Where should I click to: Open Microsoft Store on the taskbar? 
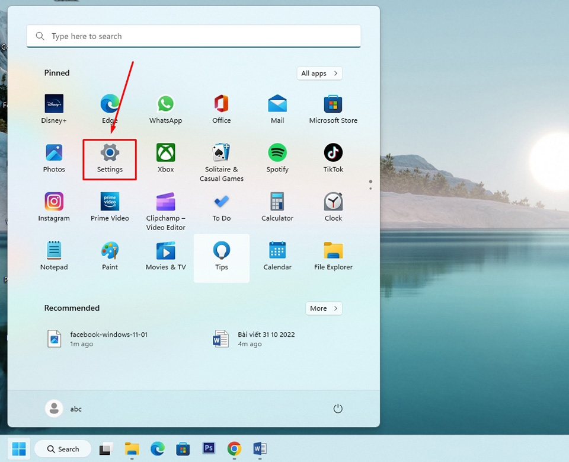pyautogui.click(x=183, y=449)
